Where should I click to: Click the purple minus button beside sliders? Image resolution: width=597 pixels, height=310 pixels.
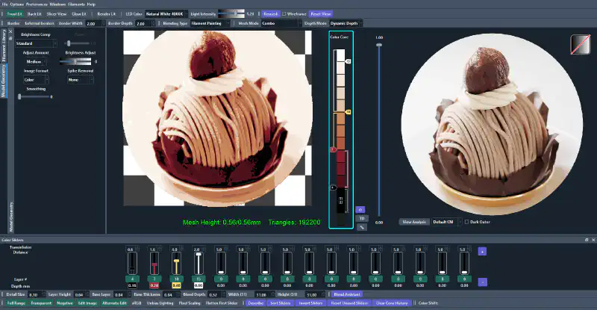(x=481, y=282)
